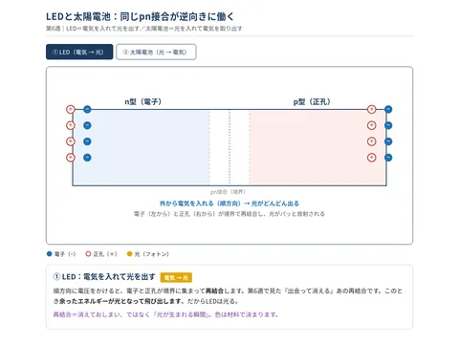Click the yellow 光 (フォトン) legend dot

[x=129, y=254]
